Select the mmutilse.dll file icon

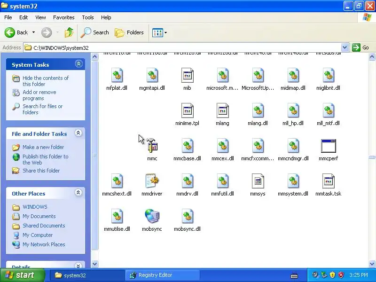pyautogui.click(x=117, y=216)
